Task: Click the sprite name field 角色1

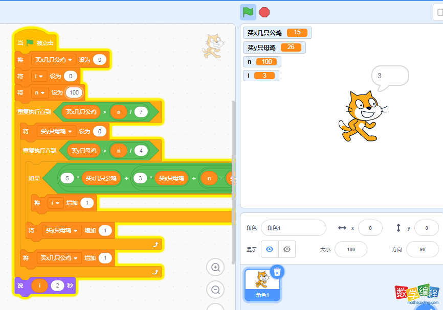Action: [293, 228]
